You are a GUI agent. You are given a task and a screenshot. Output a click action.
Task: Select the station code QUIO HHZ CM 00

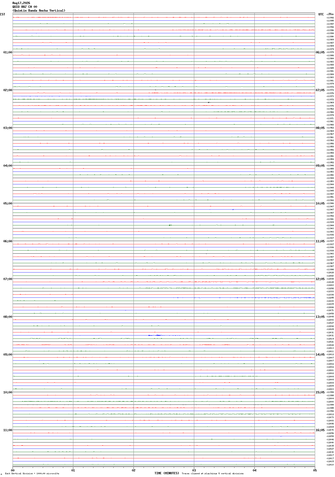(x=25, y=7)
